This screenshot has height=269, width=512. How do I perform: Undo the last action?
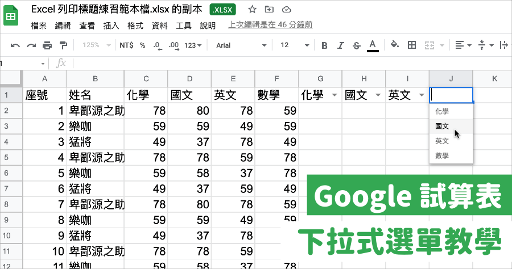15,45
